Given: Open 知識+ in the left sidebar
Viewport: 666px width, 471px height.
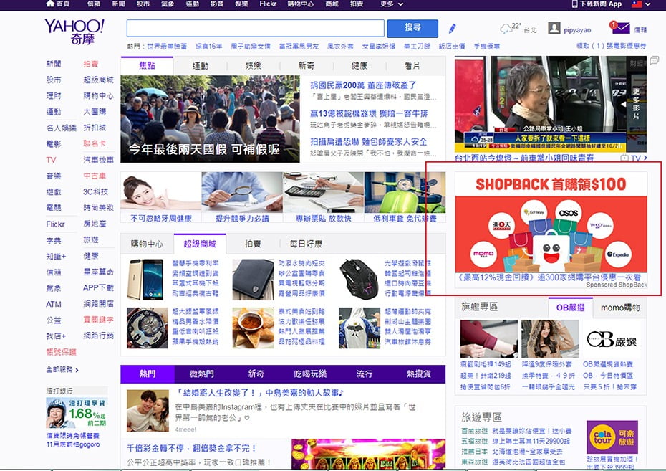Looking at the screenshot, I should click(56, 257).
